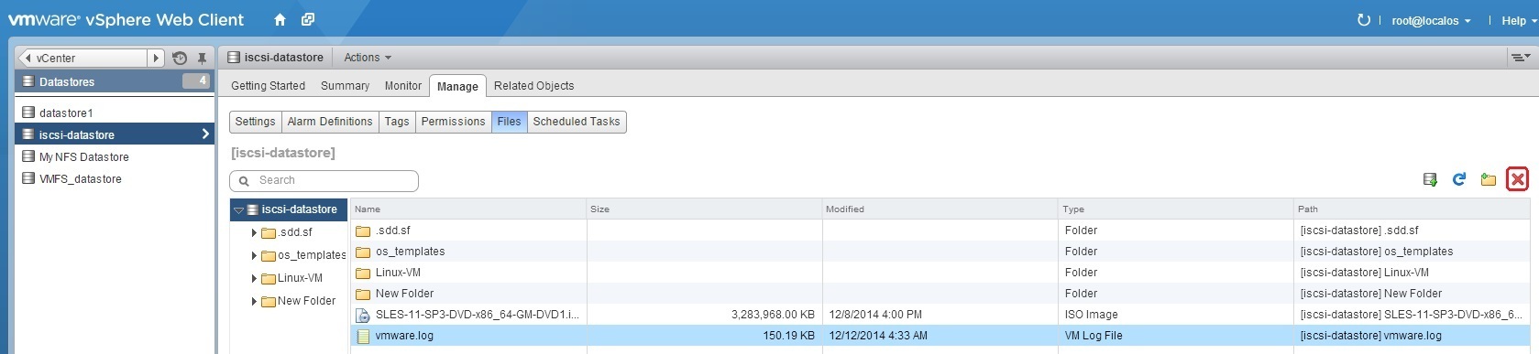1539x354 pixels.
Task: Go to the vSphere home page icon
Action: click(x=280, y=19)
